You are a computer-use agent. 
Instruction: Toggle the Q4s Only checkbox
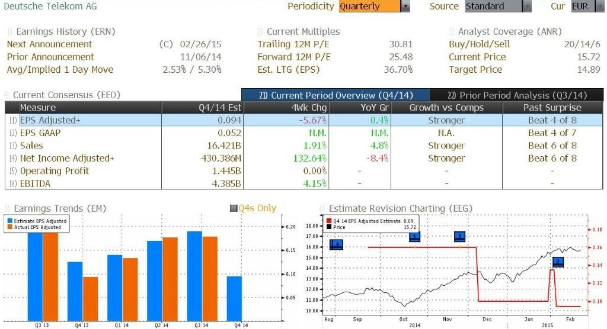pos(234,208)
